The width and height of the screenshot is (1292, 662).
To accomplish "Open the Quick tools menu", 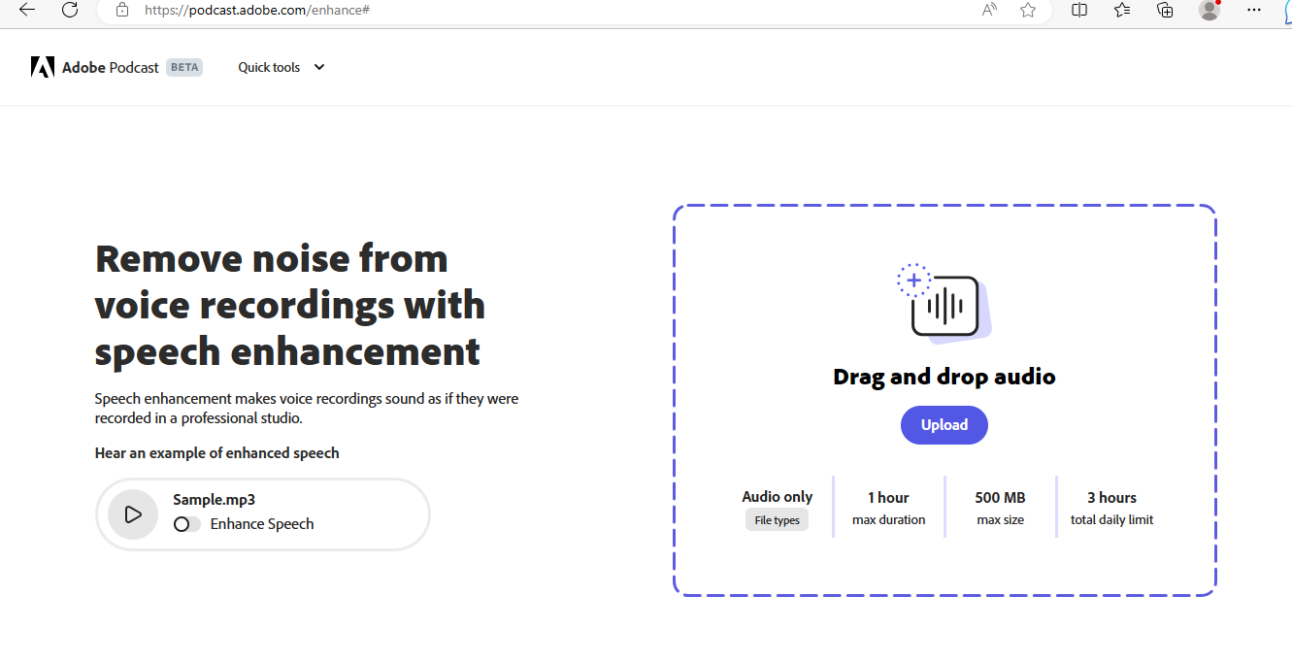I will [x=282, y=67].
